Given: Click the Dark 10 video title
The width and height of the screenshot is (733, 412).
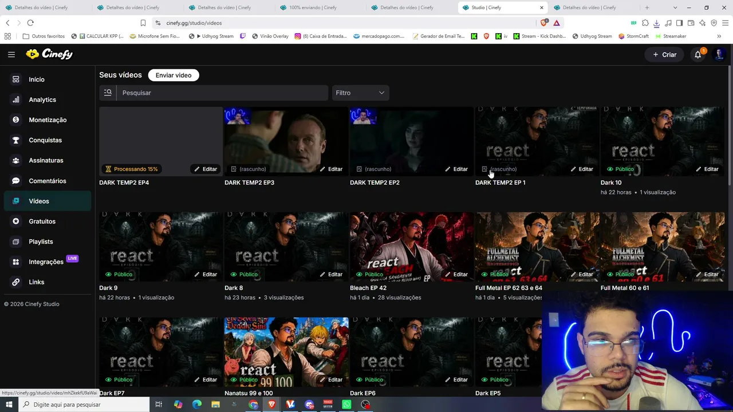Looking at the screenshot, I should pyautogui.click(x=611, y=183).
